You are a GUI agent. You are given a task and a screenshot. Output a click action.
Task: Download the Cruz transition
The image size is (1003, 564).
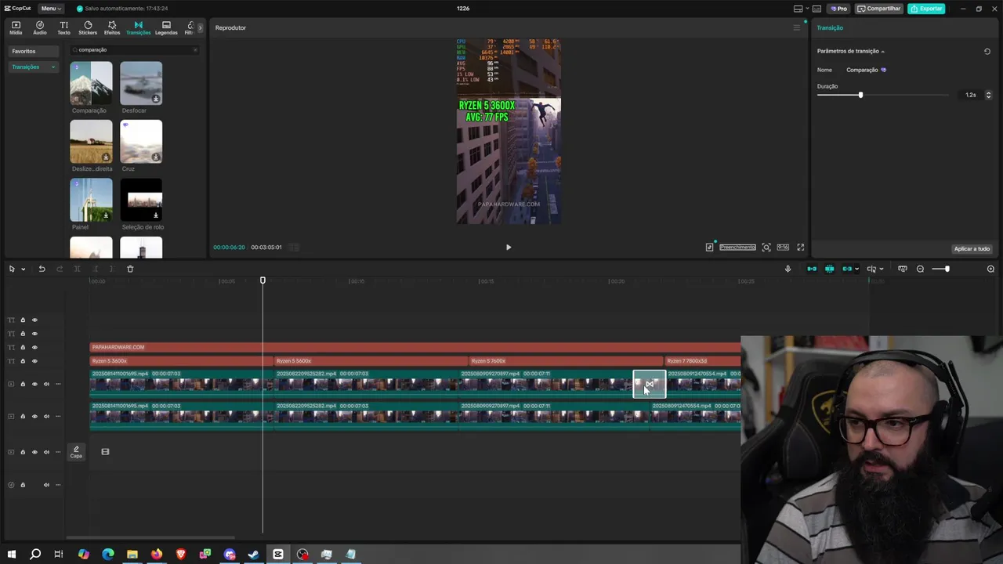tap(156, 157)
